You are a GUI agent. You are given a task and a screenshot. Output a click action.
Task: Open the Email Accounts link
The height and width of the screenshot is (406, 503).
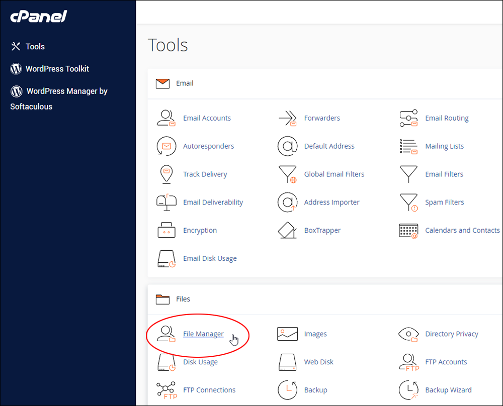pos(207,118)
